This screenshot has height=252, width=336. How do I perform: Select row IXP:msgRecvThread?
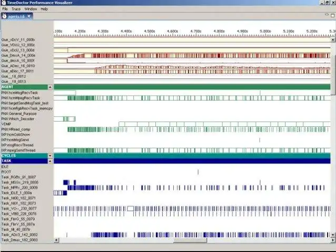pos(17,145)
